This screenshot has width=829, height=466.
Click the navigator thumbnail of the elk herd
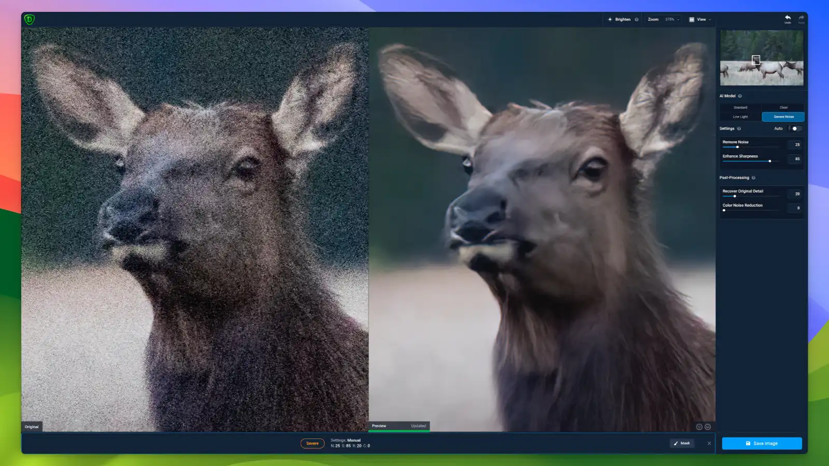click(761, 58)
